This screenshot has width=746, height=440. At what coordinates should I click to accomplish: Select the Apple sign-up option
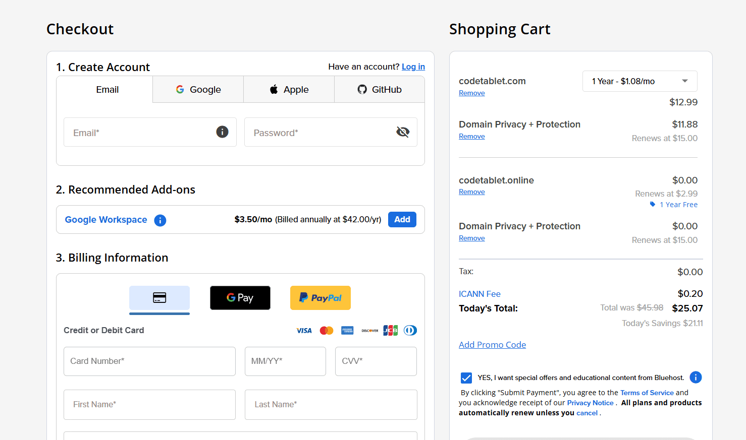[x=289, y=89]
